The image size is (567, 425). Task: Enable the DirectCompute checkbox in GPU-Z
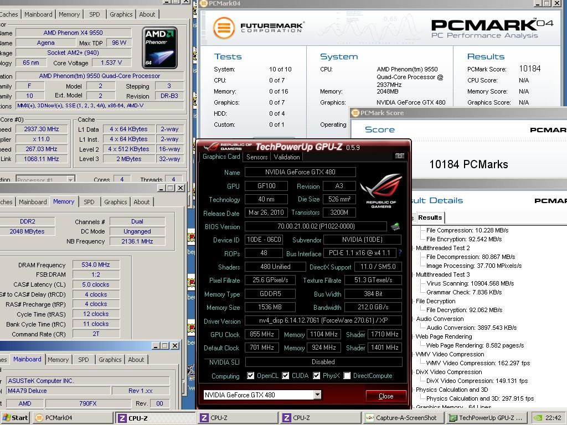coord(347,376)
